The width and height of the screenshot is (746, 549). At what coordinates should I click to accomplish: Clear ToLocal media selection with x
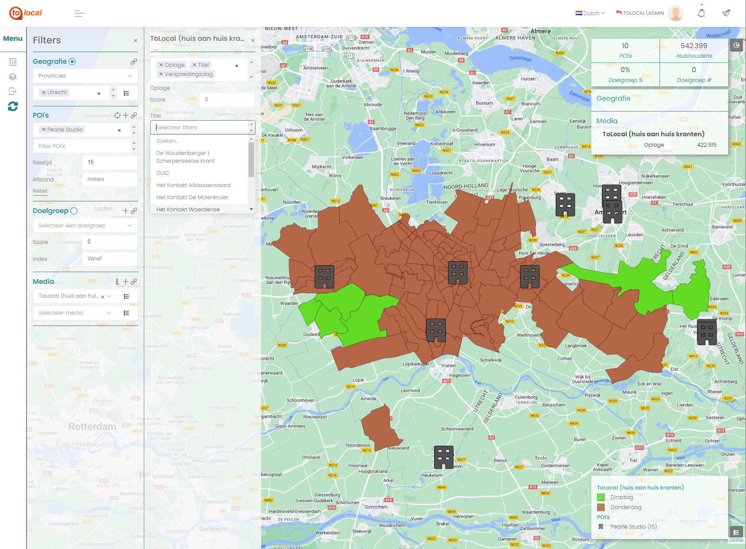coord(103,297)
